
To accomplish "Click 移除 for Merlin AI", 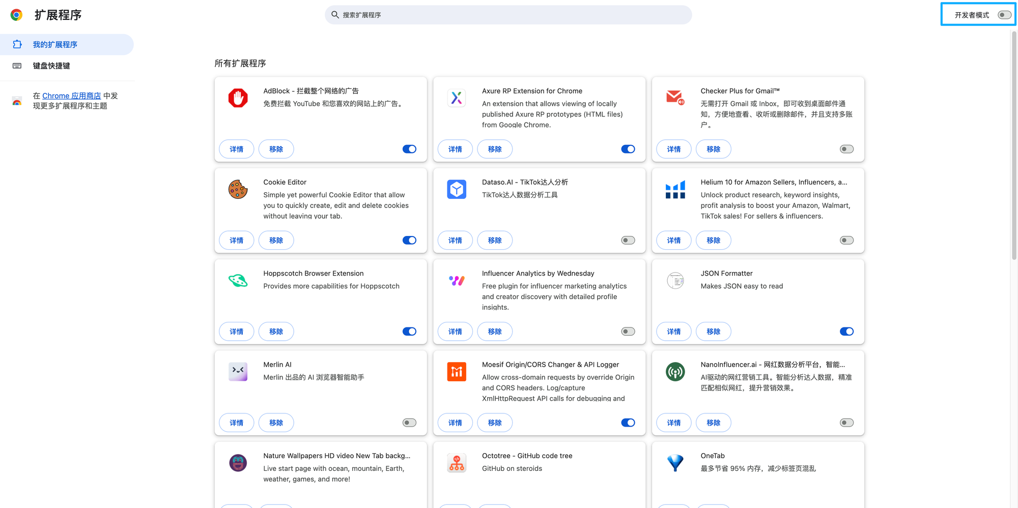I will point(276,423).
